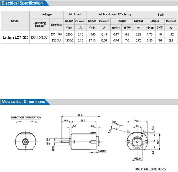The height and width of the screenshot is (172, 178).
Task: Select the '15.1' height dimension
Action: point(158,142)
